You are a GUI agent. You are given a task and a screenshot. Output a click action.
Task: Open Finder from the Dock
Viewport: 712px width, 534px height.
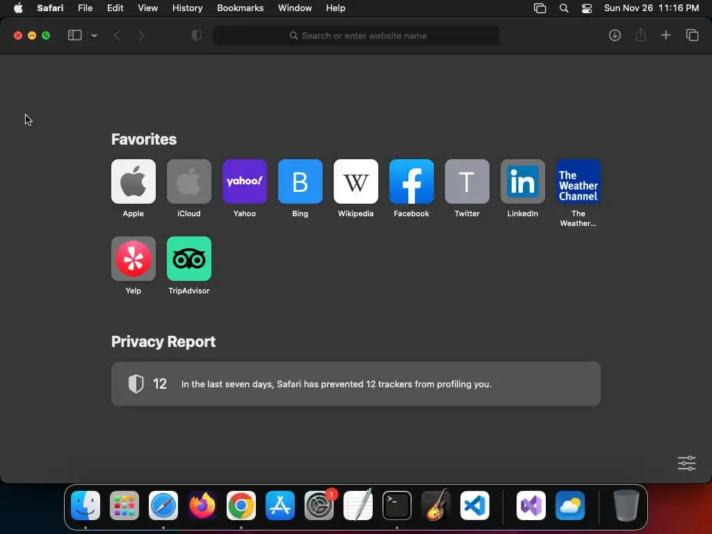[x=86, y=505]
